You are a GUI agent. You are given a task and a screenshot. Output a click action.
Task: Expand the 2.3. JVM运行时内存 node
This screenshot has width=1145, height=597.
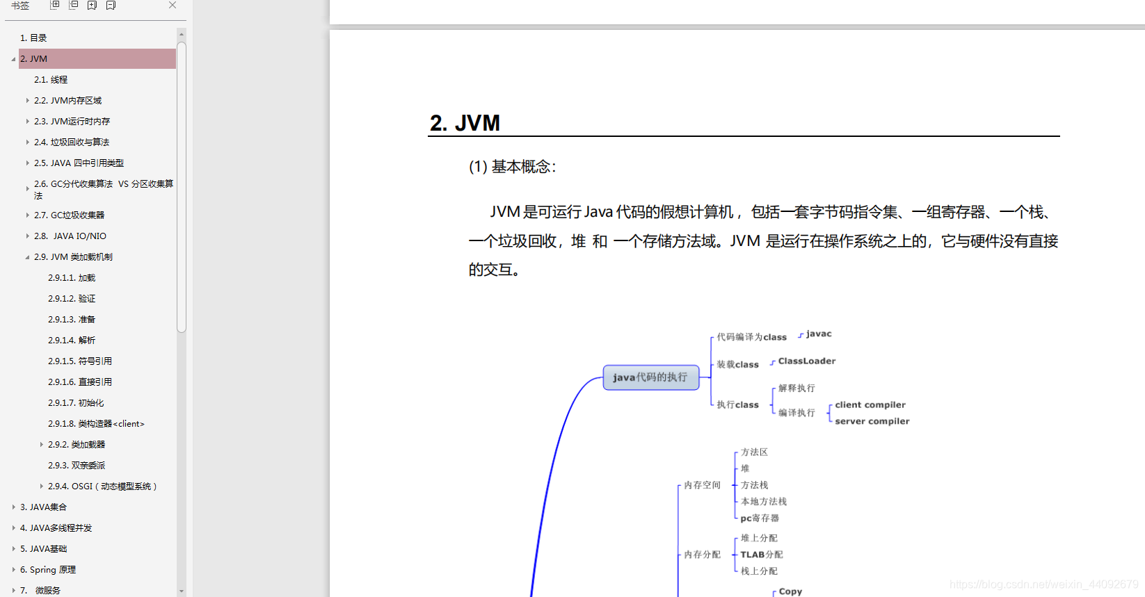pyautogui.click(x=27, y=122)
